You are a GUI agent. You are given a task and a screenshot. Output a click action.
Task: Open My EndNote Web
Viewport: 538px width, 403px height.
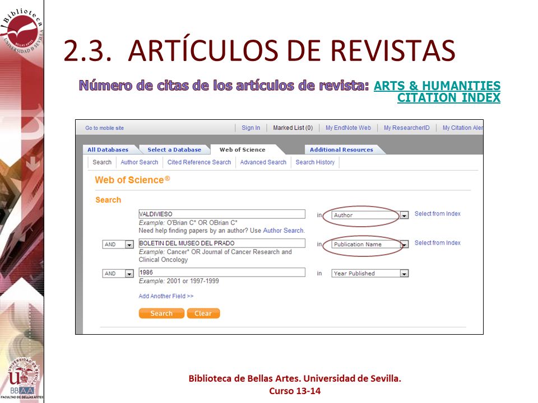[348, 128]
